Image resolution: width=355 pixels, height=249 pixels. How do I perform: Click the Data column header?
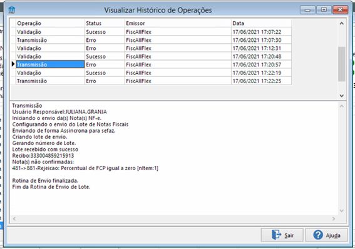(x=261, y=23)
